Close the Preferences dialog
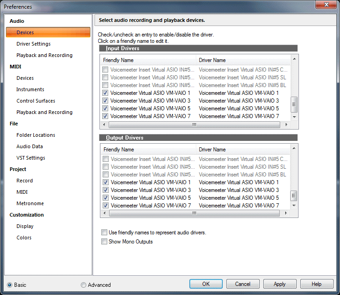 [326, 5]
